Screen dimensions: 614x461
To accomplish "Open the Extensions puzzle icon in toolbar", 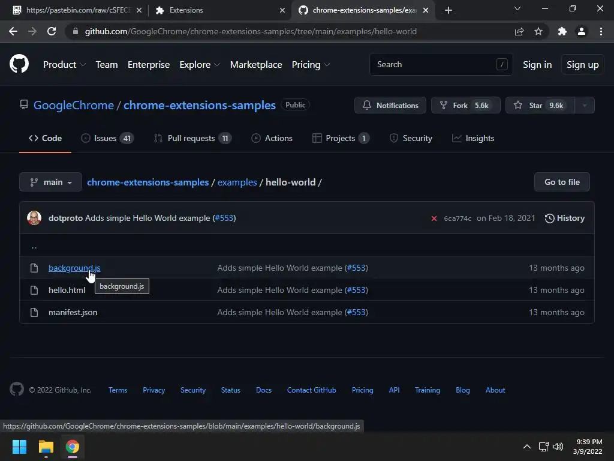I will coord(562,31).
